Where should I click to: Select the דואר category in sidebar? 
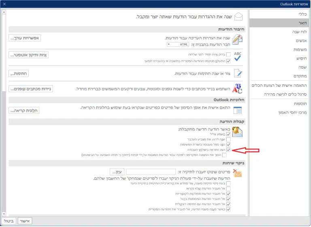coord(279,23)
